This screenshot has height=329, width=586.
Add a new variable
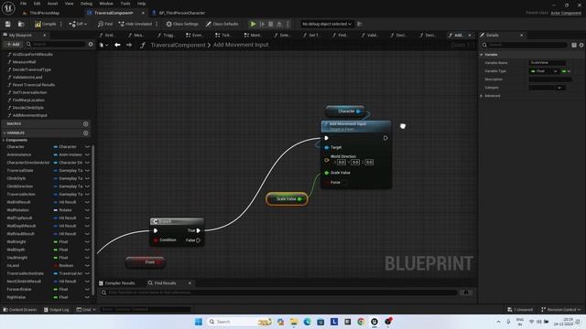[x=85, y=133]
